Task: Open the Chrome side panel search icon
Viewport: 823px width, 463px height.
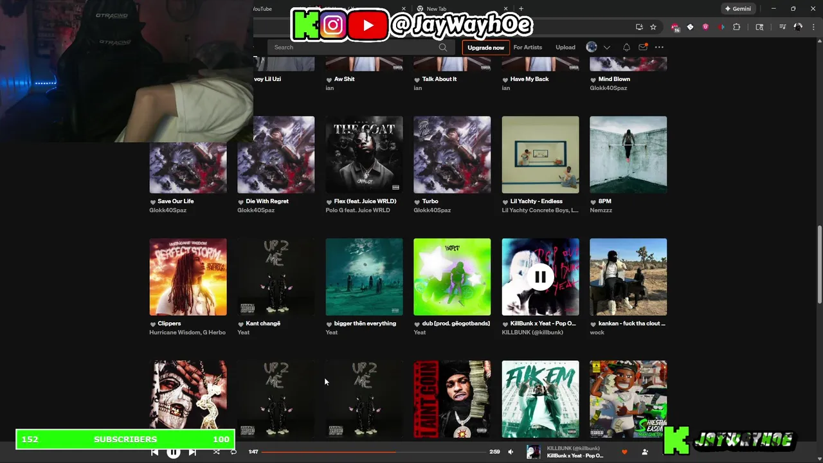Action: pyautogui.click(x=759, y=27)
